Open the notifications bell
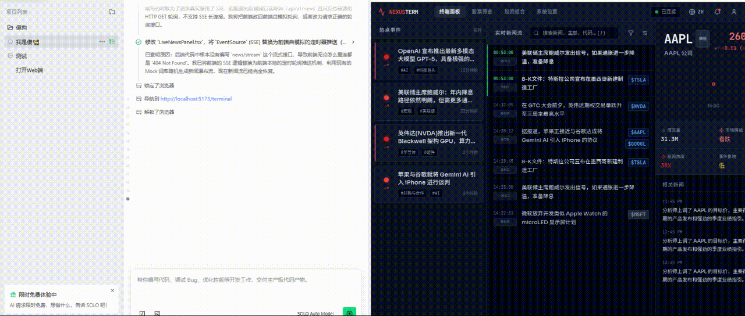 point(717,11)
